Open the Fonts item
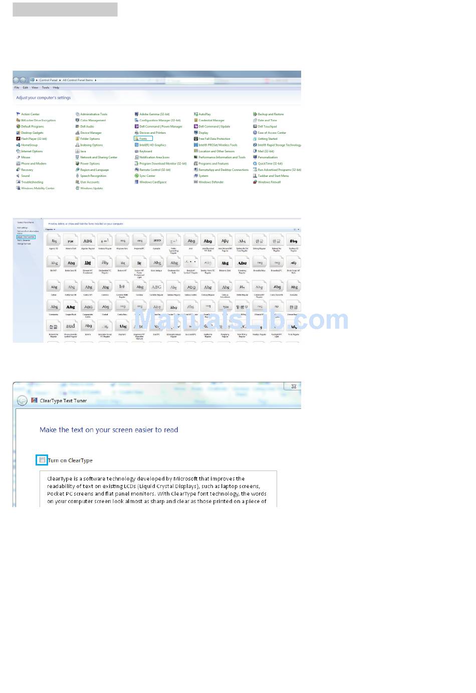Screen dimensions: 476x693 pyautogui.click(x=143, y=139)
